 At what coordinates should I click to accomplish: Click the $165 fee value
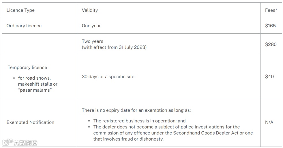point(270,26)
